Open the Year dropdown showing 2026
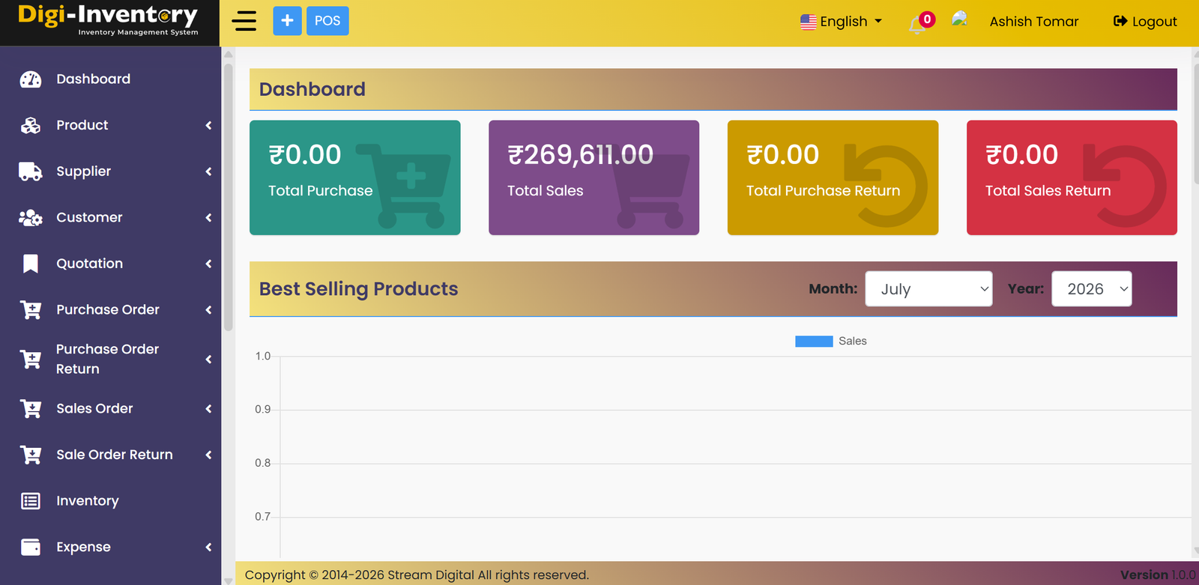Image resolution: width=1199 pixels, height=585 pixels. pos(1092,289)
